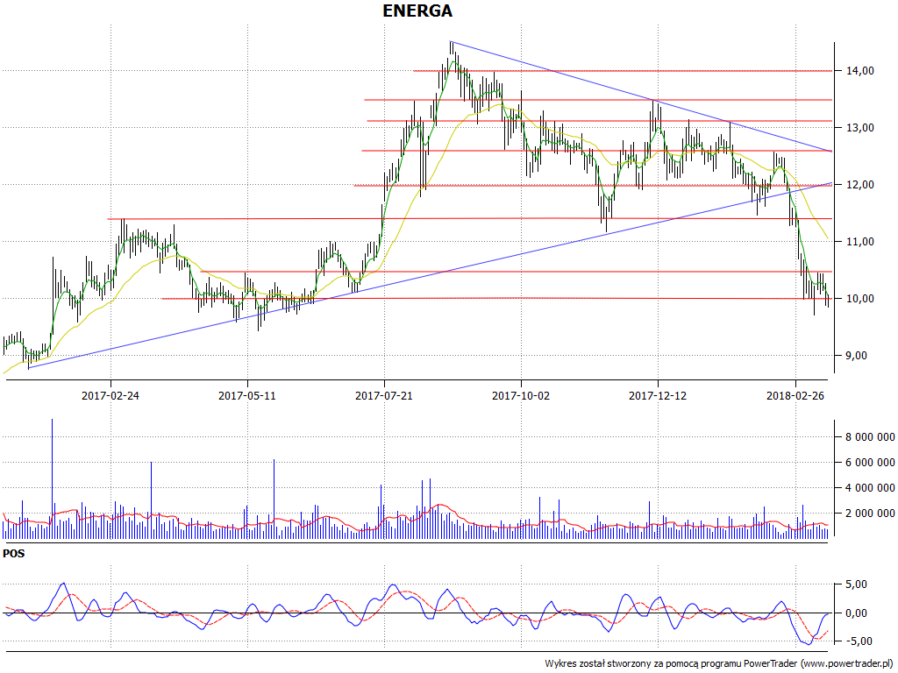This screenshot has width=898, height=673.
Task: Click the 2018-02-26 date label
Action: pyautogui.click(x=795, y=395)
